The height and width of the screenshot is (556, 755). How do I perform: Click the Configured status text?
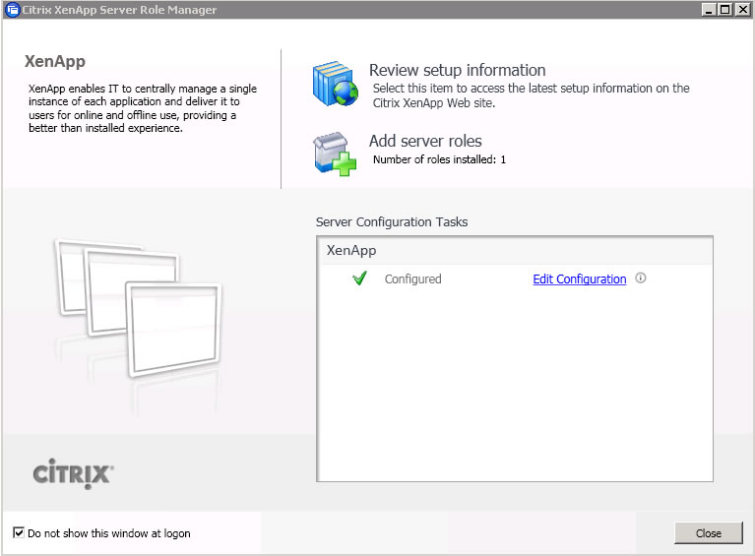click(x=412, y=279)
